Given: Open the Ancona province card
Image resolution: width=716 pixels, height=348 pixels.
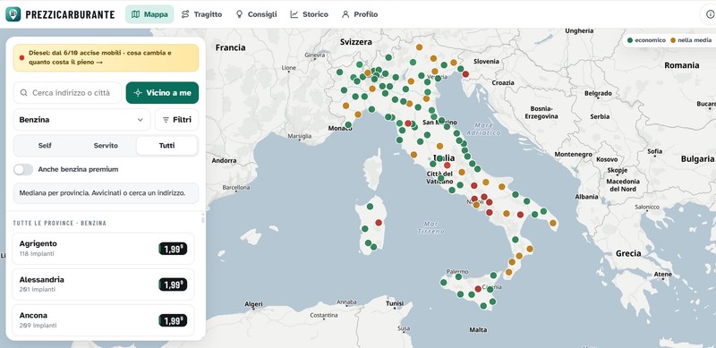Looking at the screenshot, I should pos(103,320).
